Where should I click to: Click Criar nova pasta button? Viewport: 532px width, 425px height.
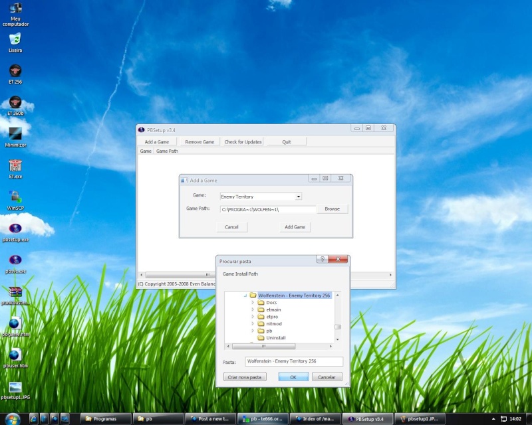coord(245,377)
